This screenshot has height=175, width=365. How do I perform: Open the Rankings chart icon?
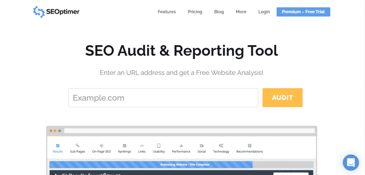click(124, 146)
